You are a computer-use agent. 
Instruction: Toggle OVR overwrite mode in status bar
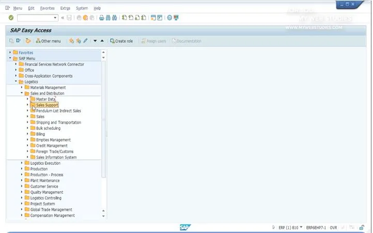pos(333,227)
